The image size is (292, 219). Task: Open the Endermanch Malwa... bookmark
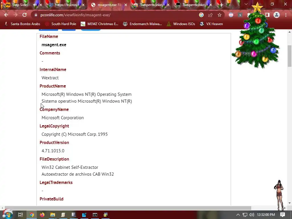tap(143, 24)
